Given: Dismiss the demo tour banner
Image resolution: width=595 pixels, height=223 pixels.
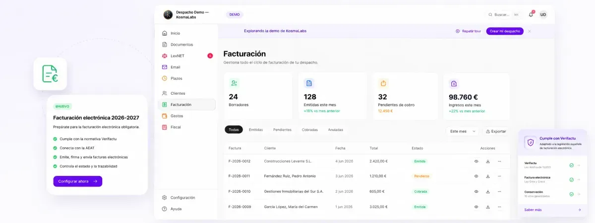Looking at the screenshot, I should [530, 31].
